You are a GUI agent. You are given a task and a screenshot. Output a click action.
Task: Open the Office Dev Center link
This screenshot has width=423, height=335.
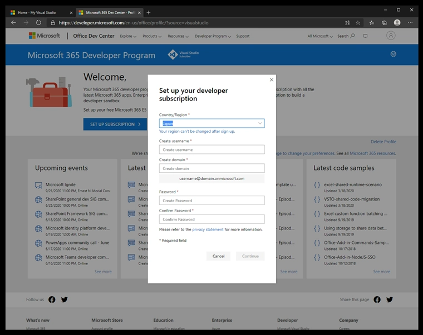[94, 36]
